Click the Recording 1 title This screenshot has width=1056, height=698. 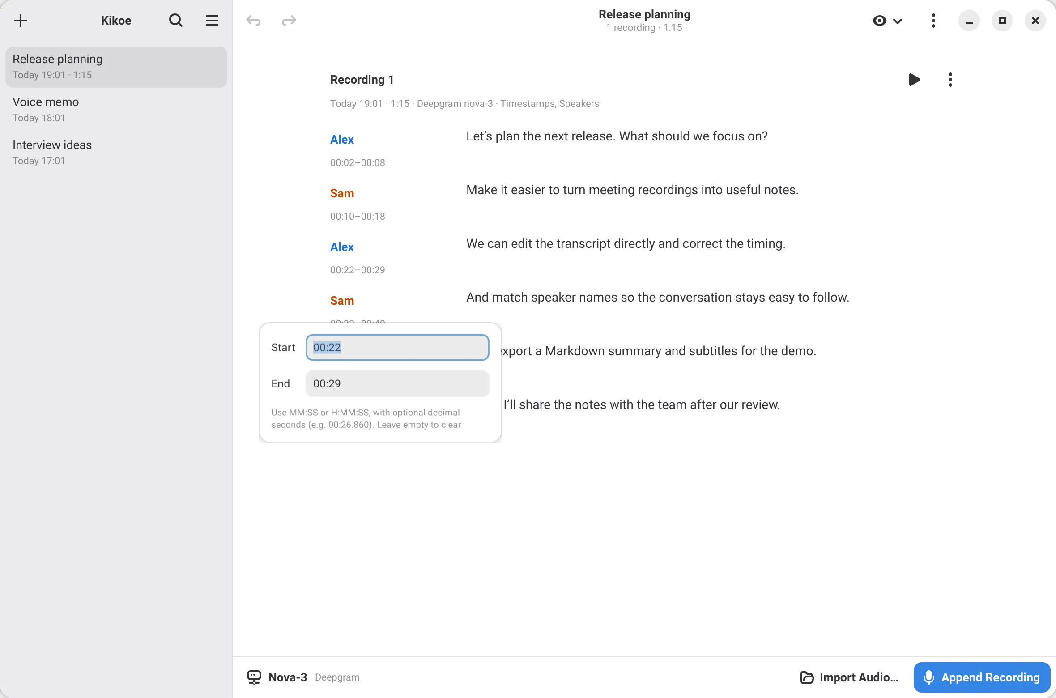pos(362,80)
